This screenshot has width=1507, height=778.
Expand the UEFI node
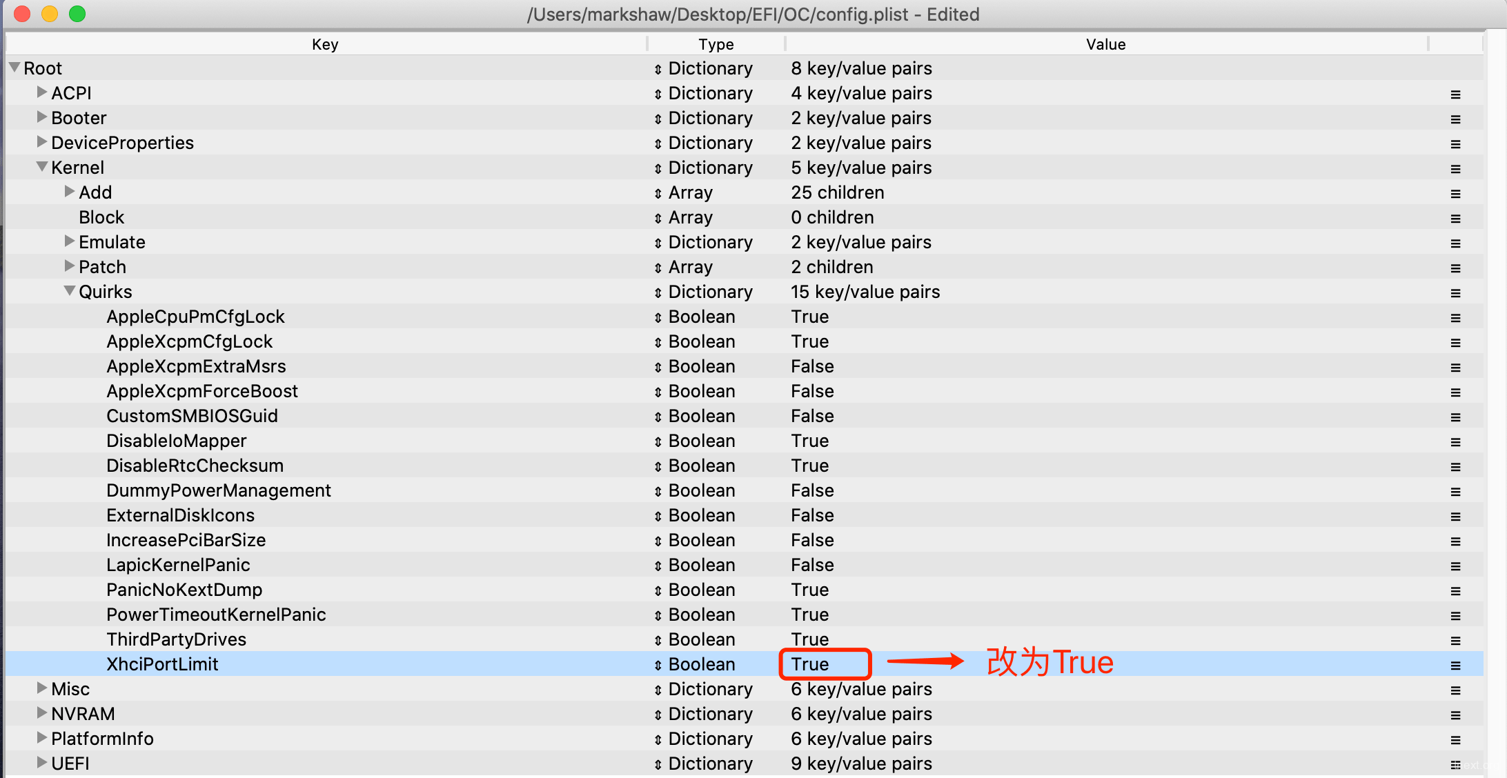pyautogui.click(x=41, y=762)
